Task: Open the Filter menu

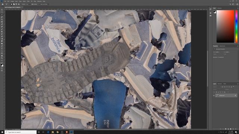Action: coord(28,1)
